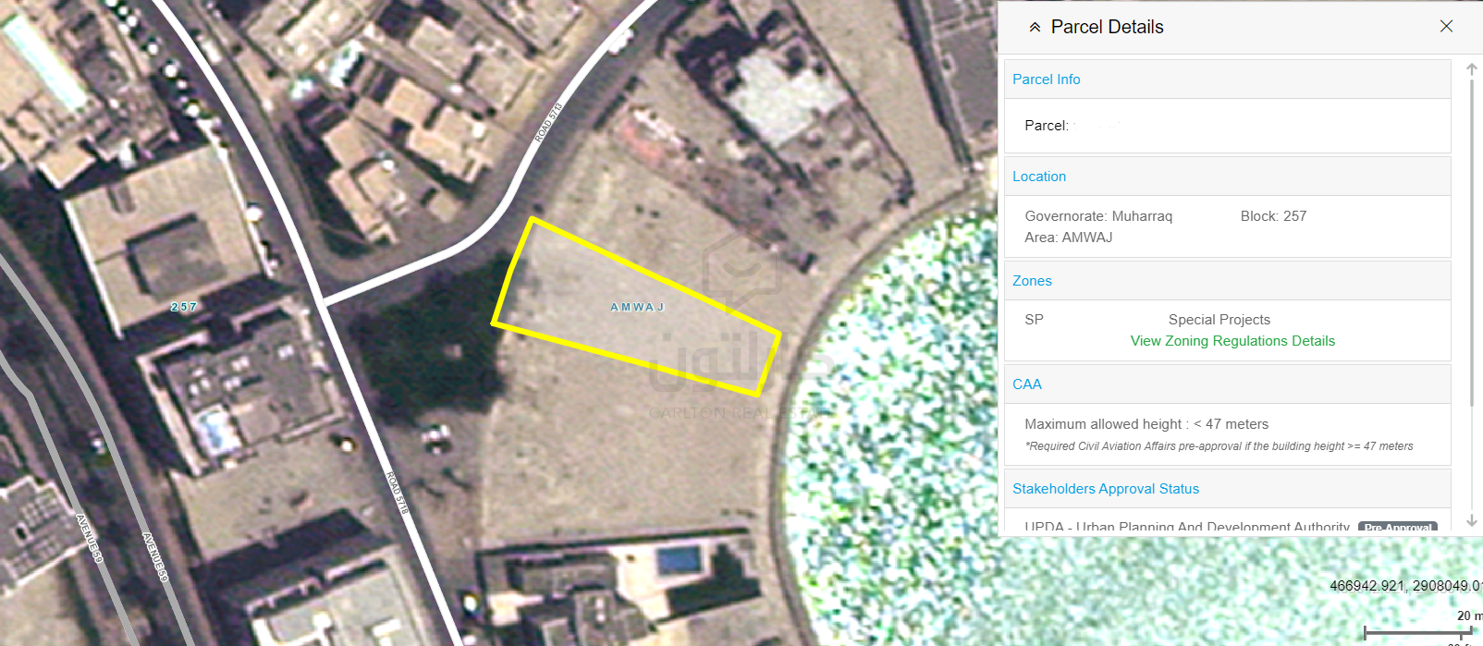Viewport: 1483px width, 646px height.
Task: Click the ROAD 5718 label on the map
Action: point(398,492)
